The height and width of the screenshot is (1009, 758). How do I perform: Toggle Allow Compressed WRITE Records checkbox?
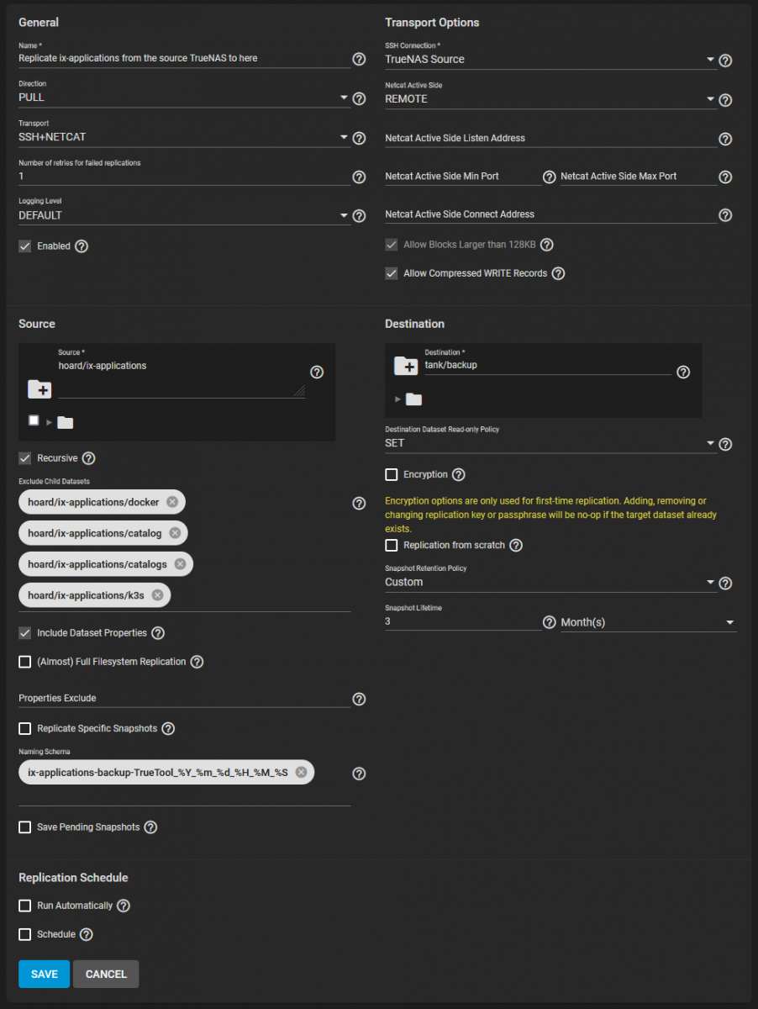[392, 273]
